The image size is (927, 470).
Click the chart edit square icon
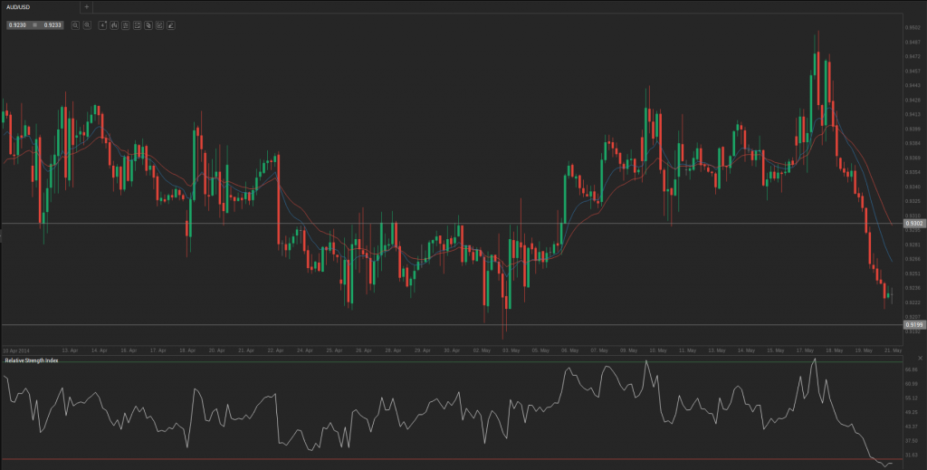coord(137,25)
